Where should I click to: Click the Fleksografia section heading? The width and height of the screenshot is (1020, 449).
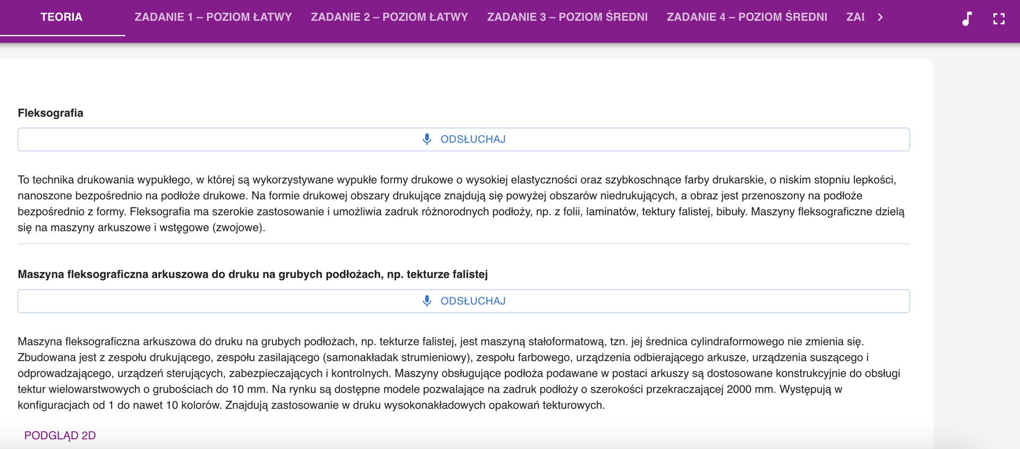[50, 113]
